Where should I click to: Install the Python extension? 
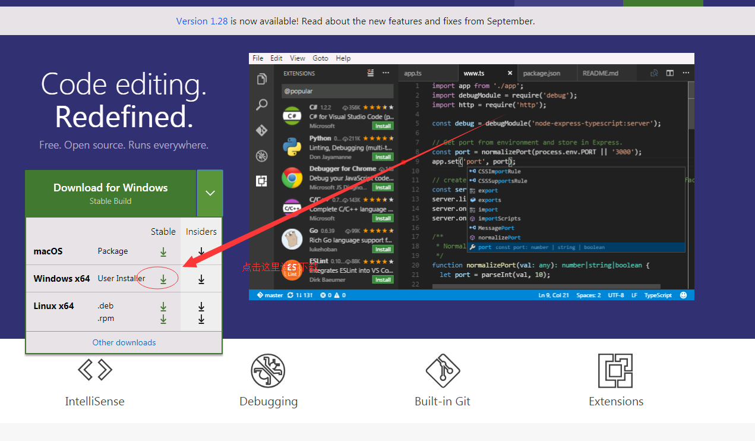click(x=383, y=157)
